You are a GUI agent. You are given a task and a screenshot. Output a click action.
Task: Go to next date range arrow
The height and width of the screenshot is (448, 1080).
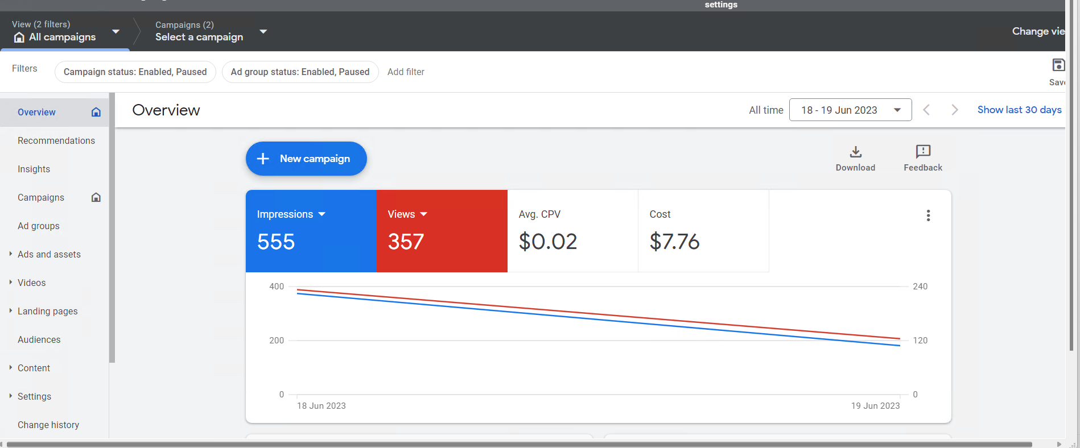(x=954, y=110)
